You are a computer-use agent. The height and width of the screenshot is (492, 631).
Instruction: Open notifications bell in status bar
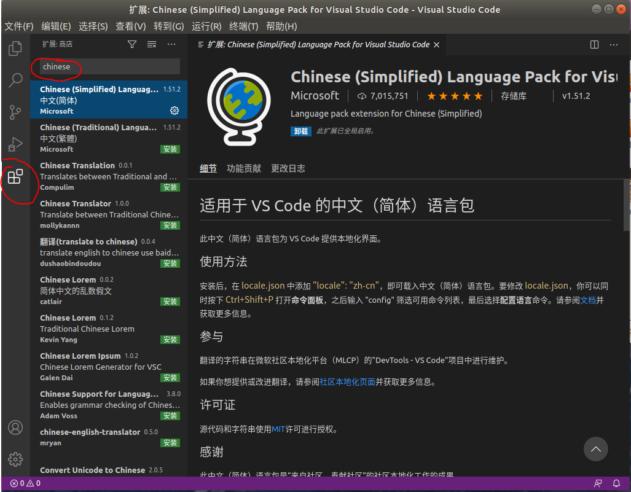tap(616, 483)
